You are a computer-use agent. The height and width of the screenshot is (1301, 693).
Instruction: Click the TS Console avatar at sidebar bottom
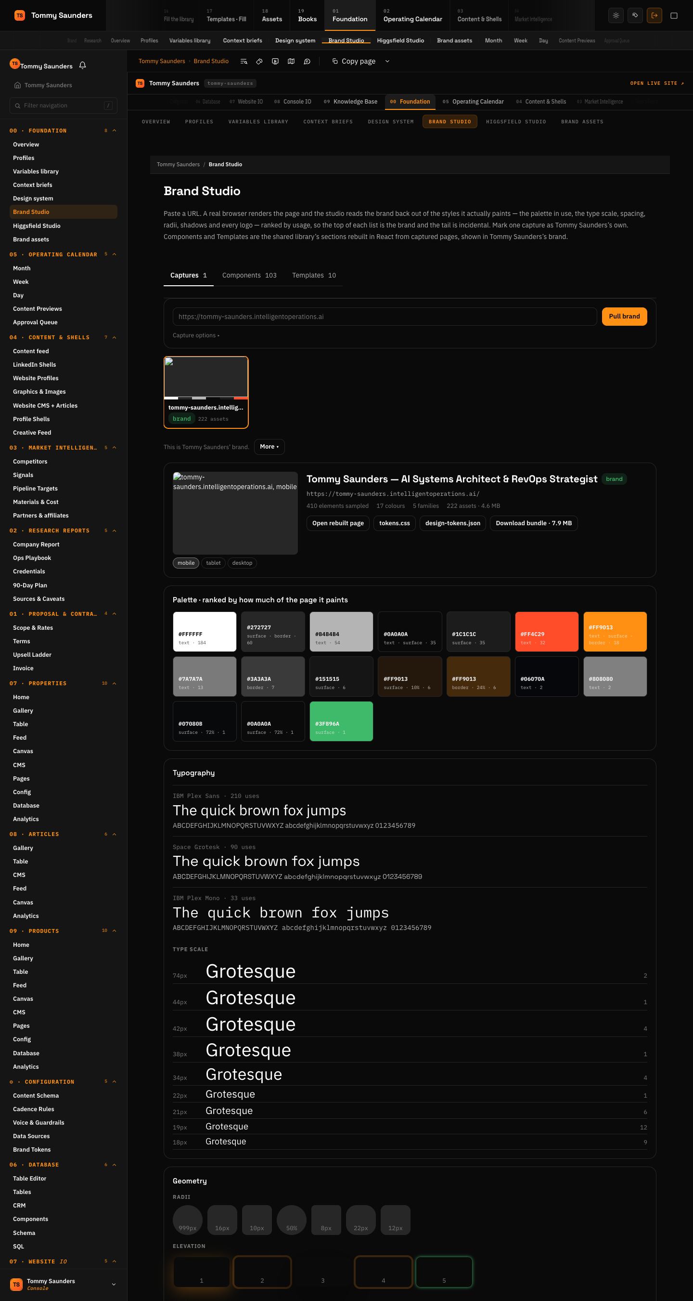(16, 1284)
